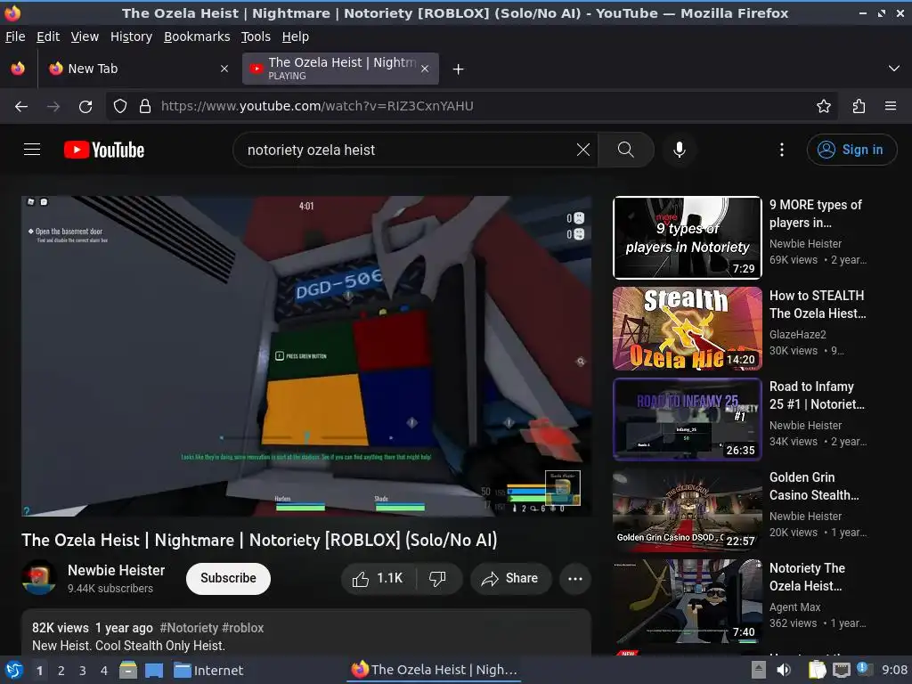This screenshot has width=912, height=684.
Task: Start voice search with the microphone
Action: pos(679,150)
